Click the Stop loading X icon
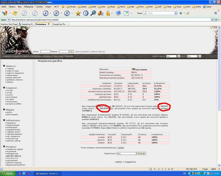The width and height of the screenshot is (221, 176). coord(56,13)
